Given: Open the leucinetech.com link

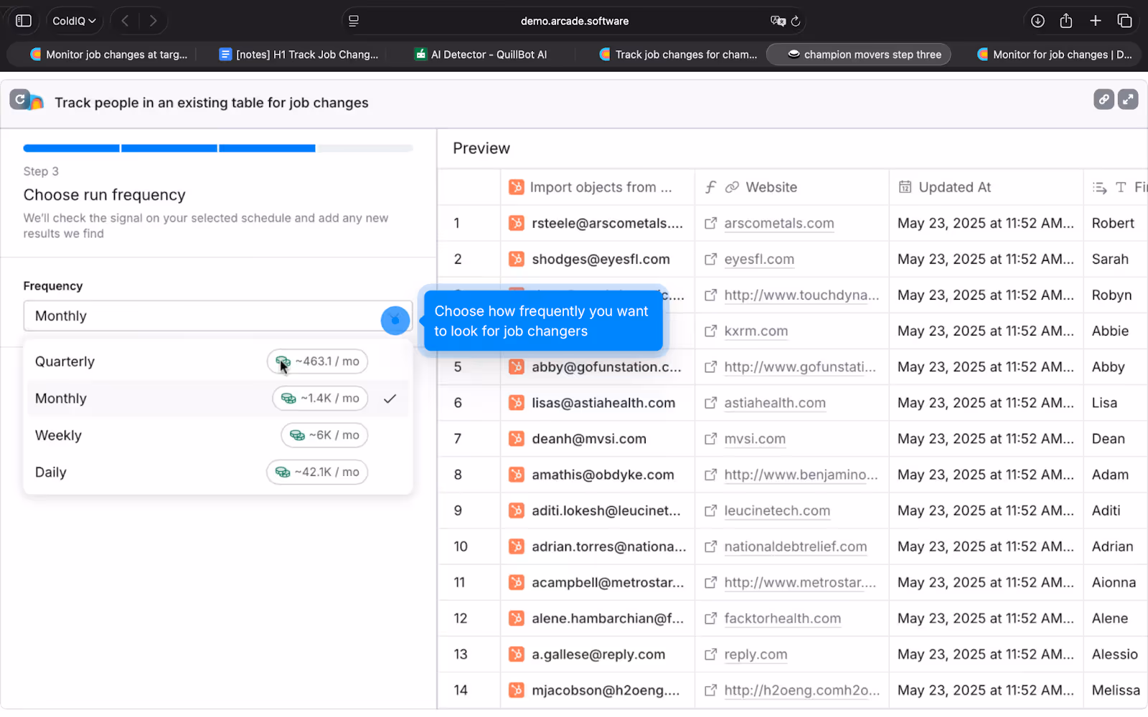Looking at the screenshot, I should (x=777, y=511).
